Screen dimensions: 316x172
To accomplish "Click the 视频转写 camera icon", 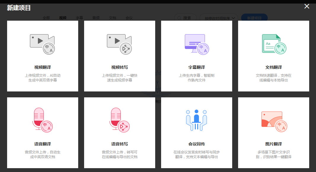I will pos(119,44).
